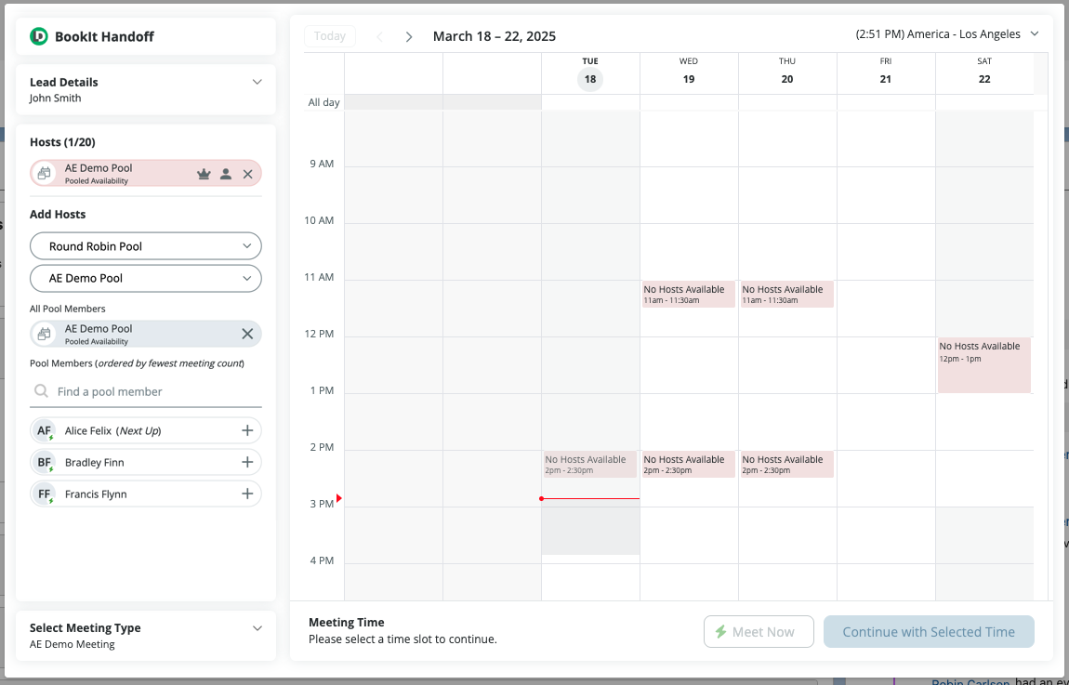Go to previous week with left arrow
The image size is (1069, 685).
pos(379,36)
